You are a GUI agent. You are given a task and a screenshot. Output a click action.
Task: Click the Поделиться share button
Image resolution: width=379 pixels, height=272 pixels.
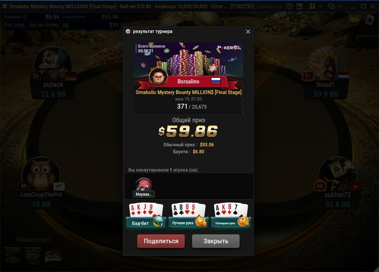161,241
